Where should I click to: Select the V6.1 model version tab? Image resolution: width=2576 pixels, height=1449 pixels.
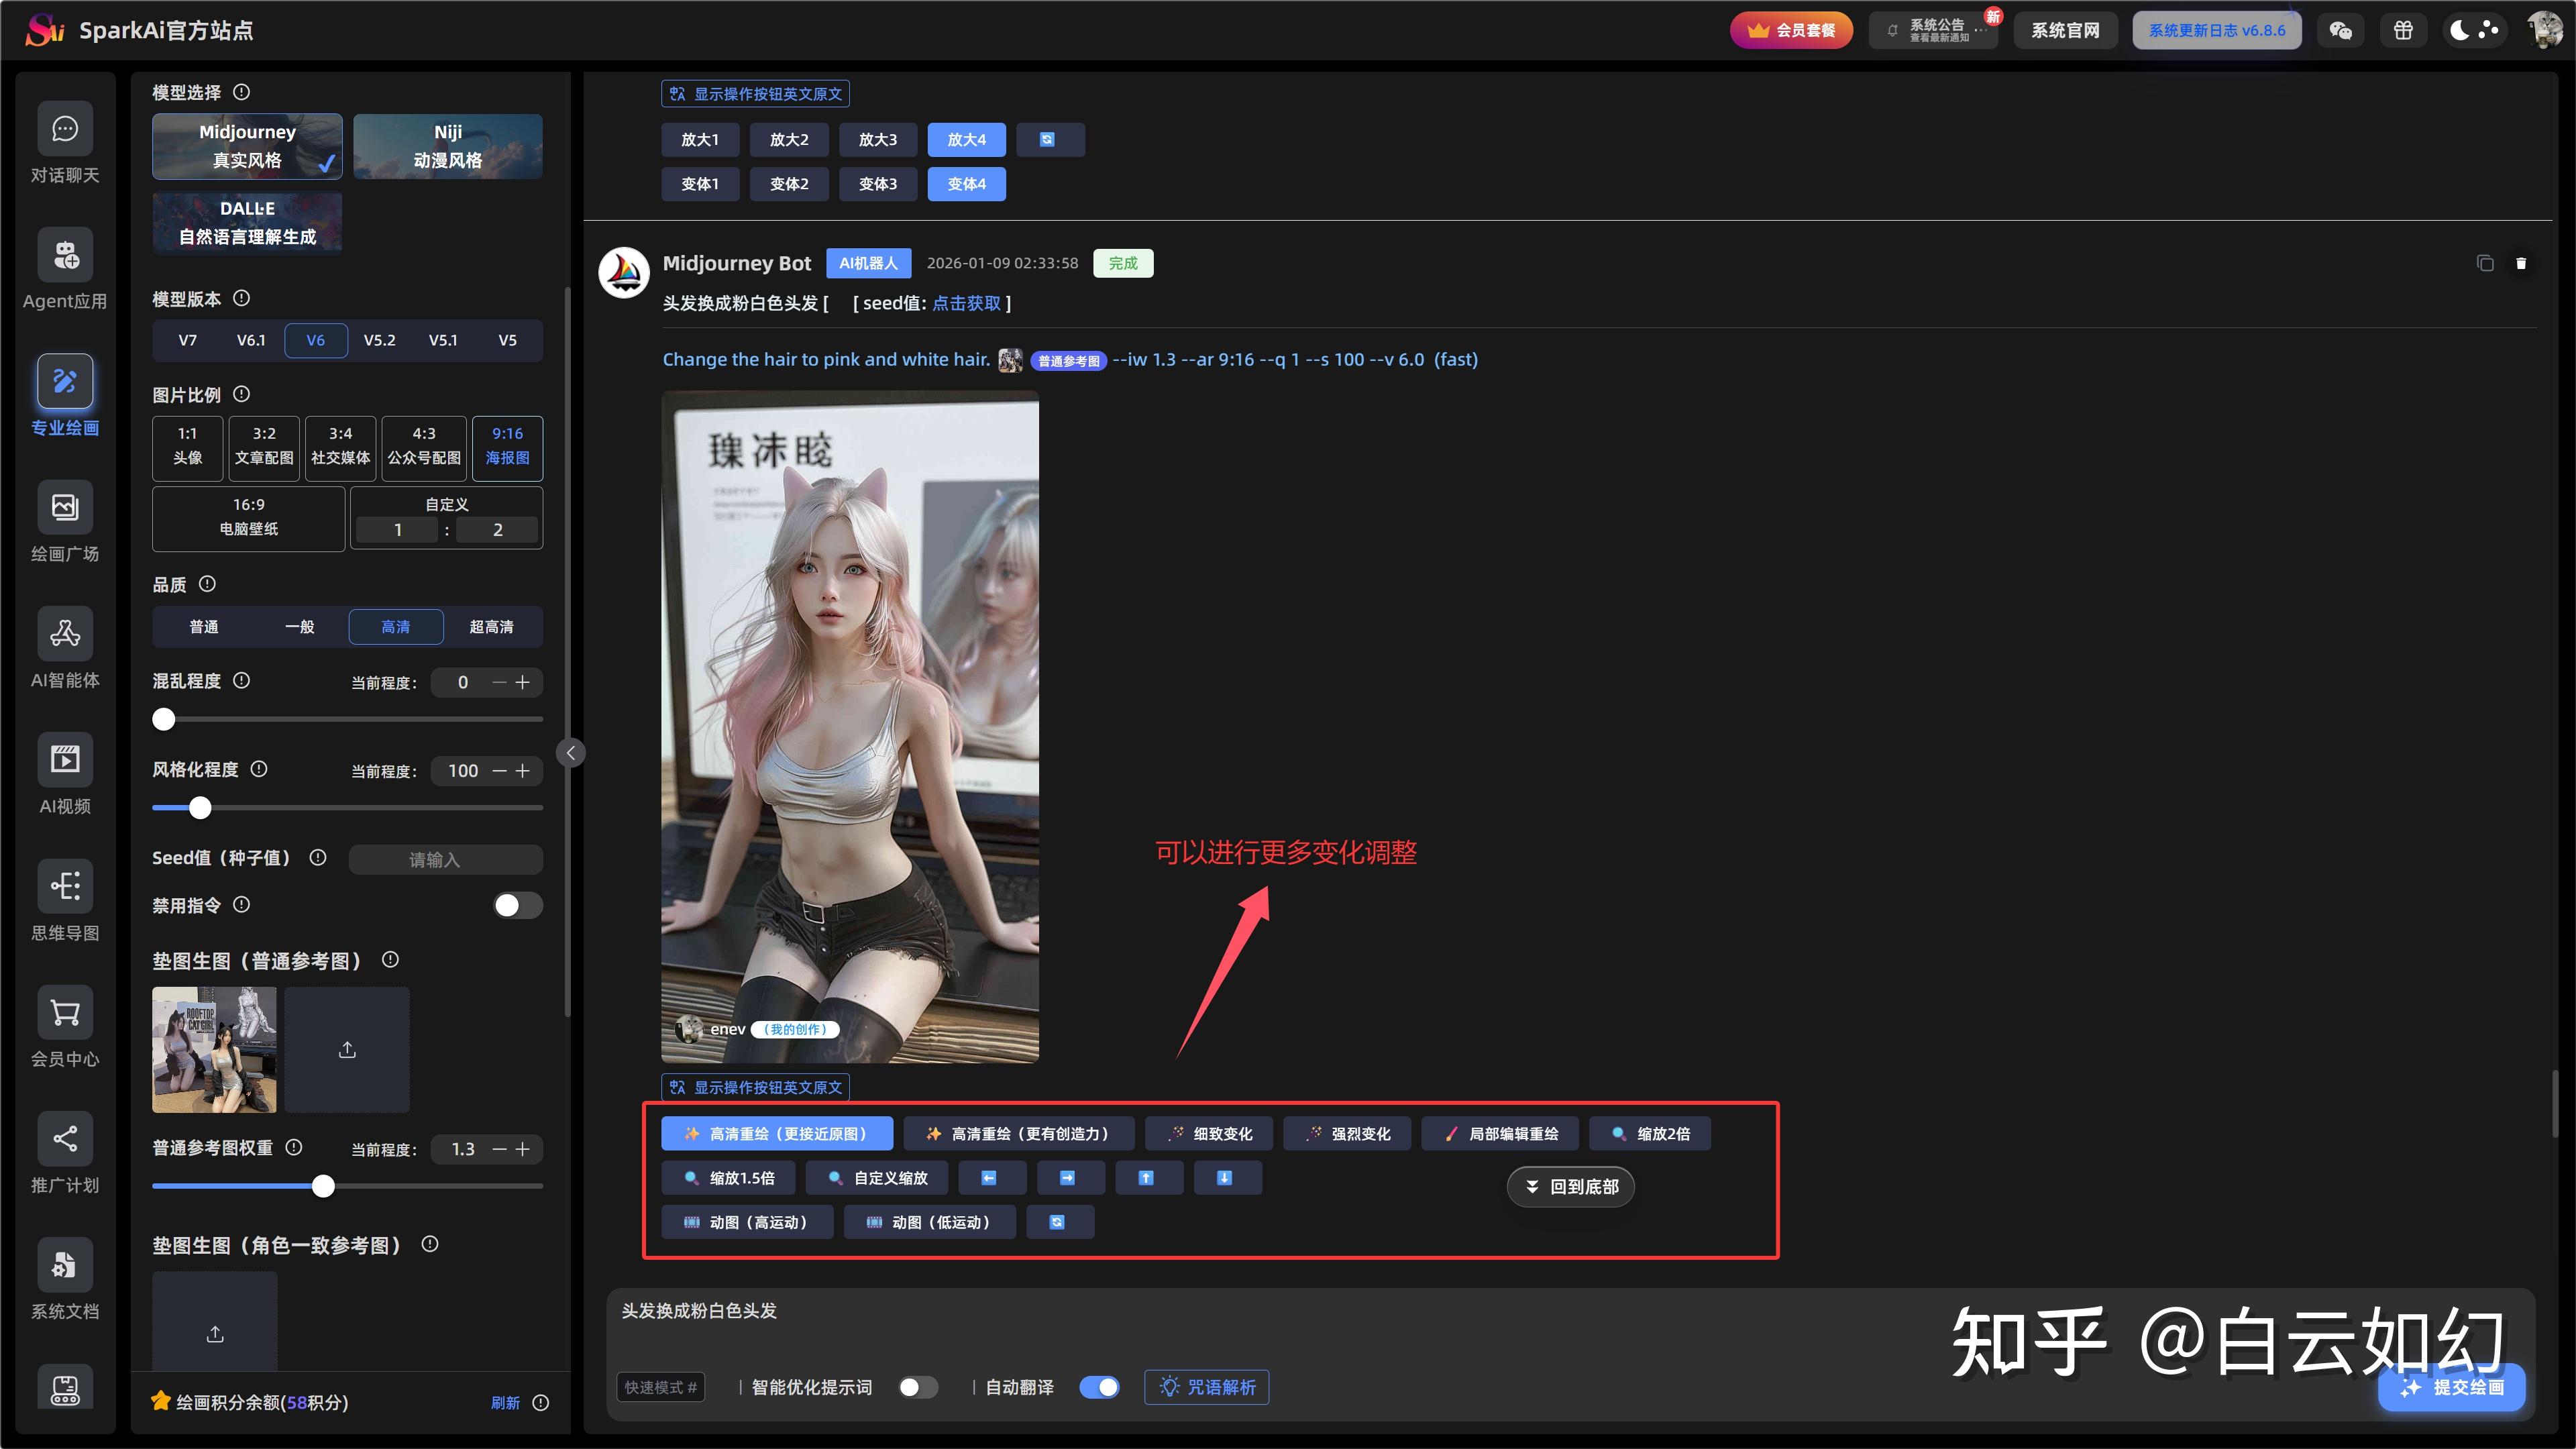click(251, 340)
